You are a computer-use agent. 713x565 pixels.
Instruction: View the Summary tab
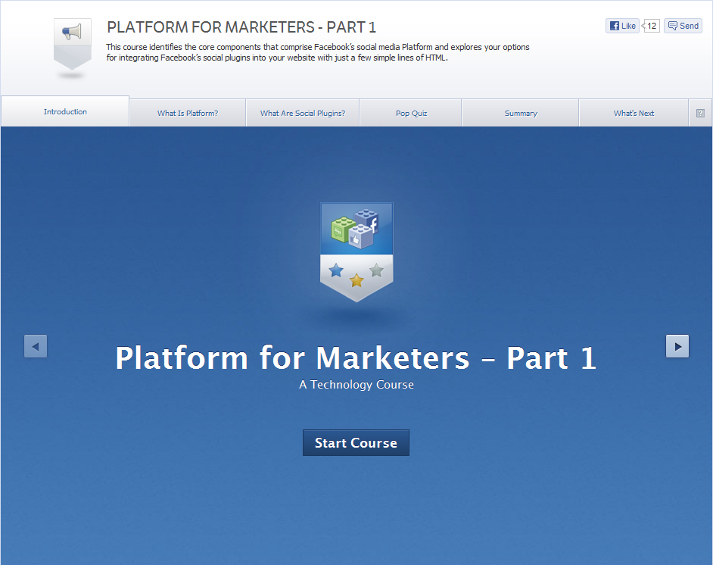click(521, 114)
